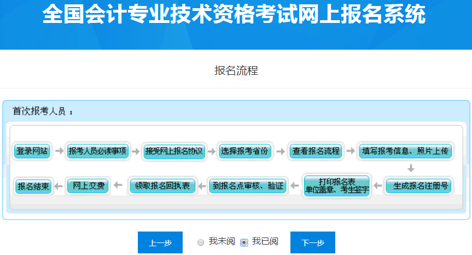Select the 我未阅 radio button
The width and height of the screenshot is (472, 255).
tap(201, 242)
